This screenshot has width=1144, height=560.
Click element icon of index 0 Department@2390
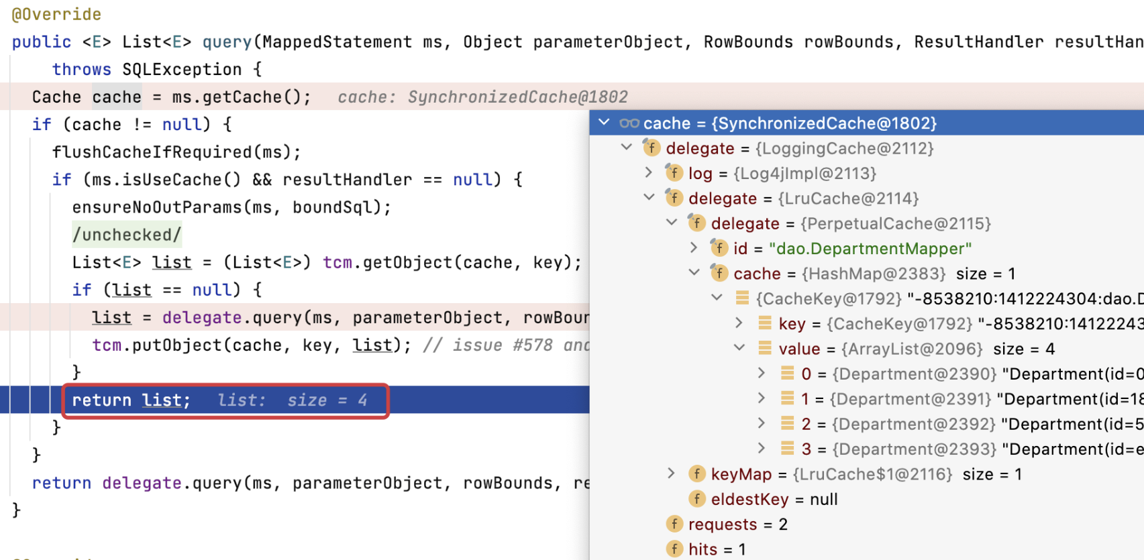coord(788,373)
